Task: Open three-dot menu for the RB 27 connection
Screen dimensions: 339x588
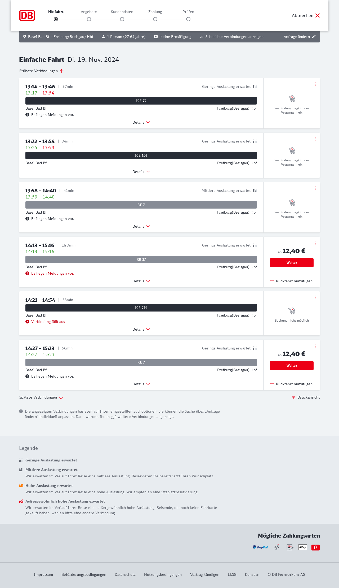Action: pyautogui.click(x=315, y=243)
